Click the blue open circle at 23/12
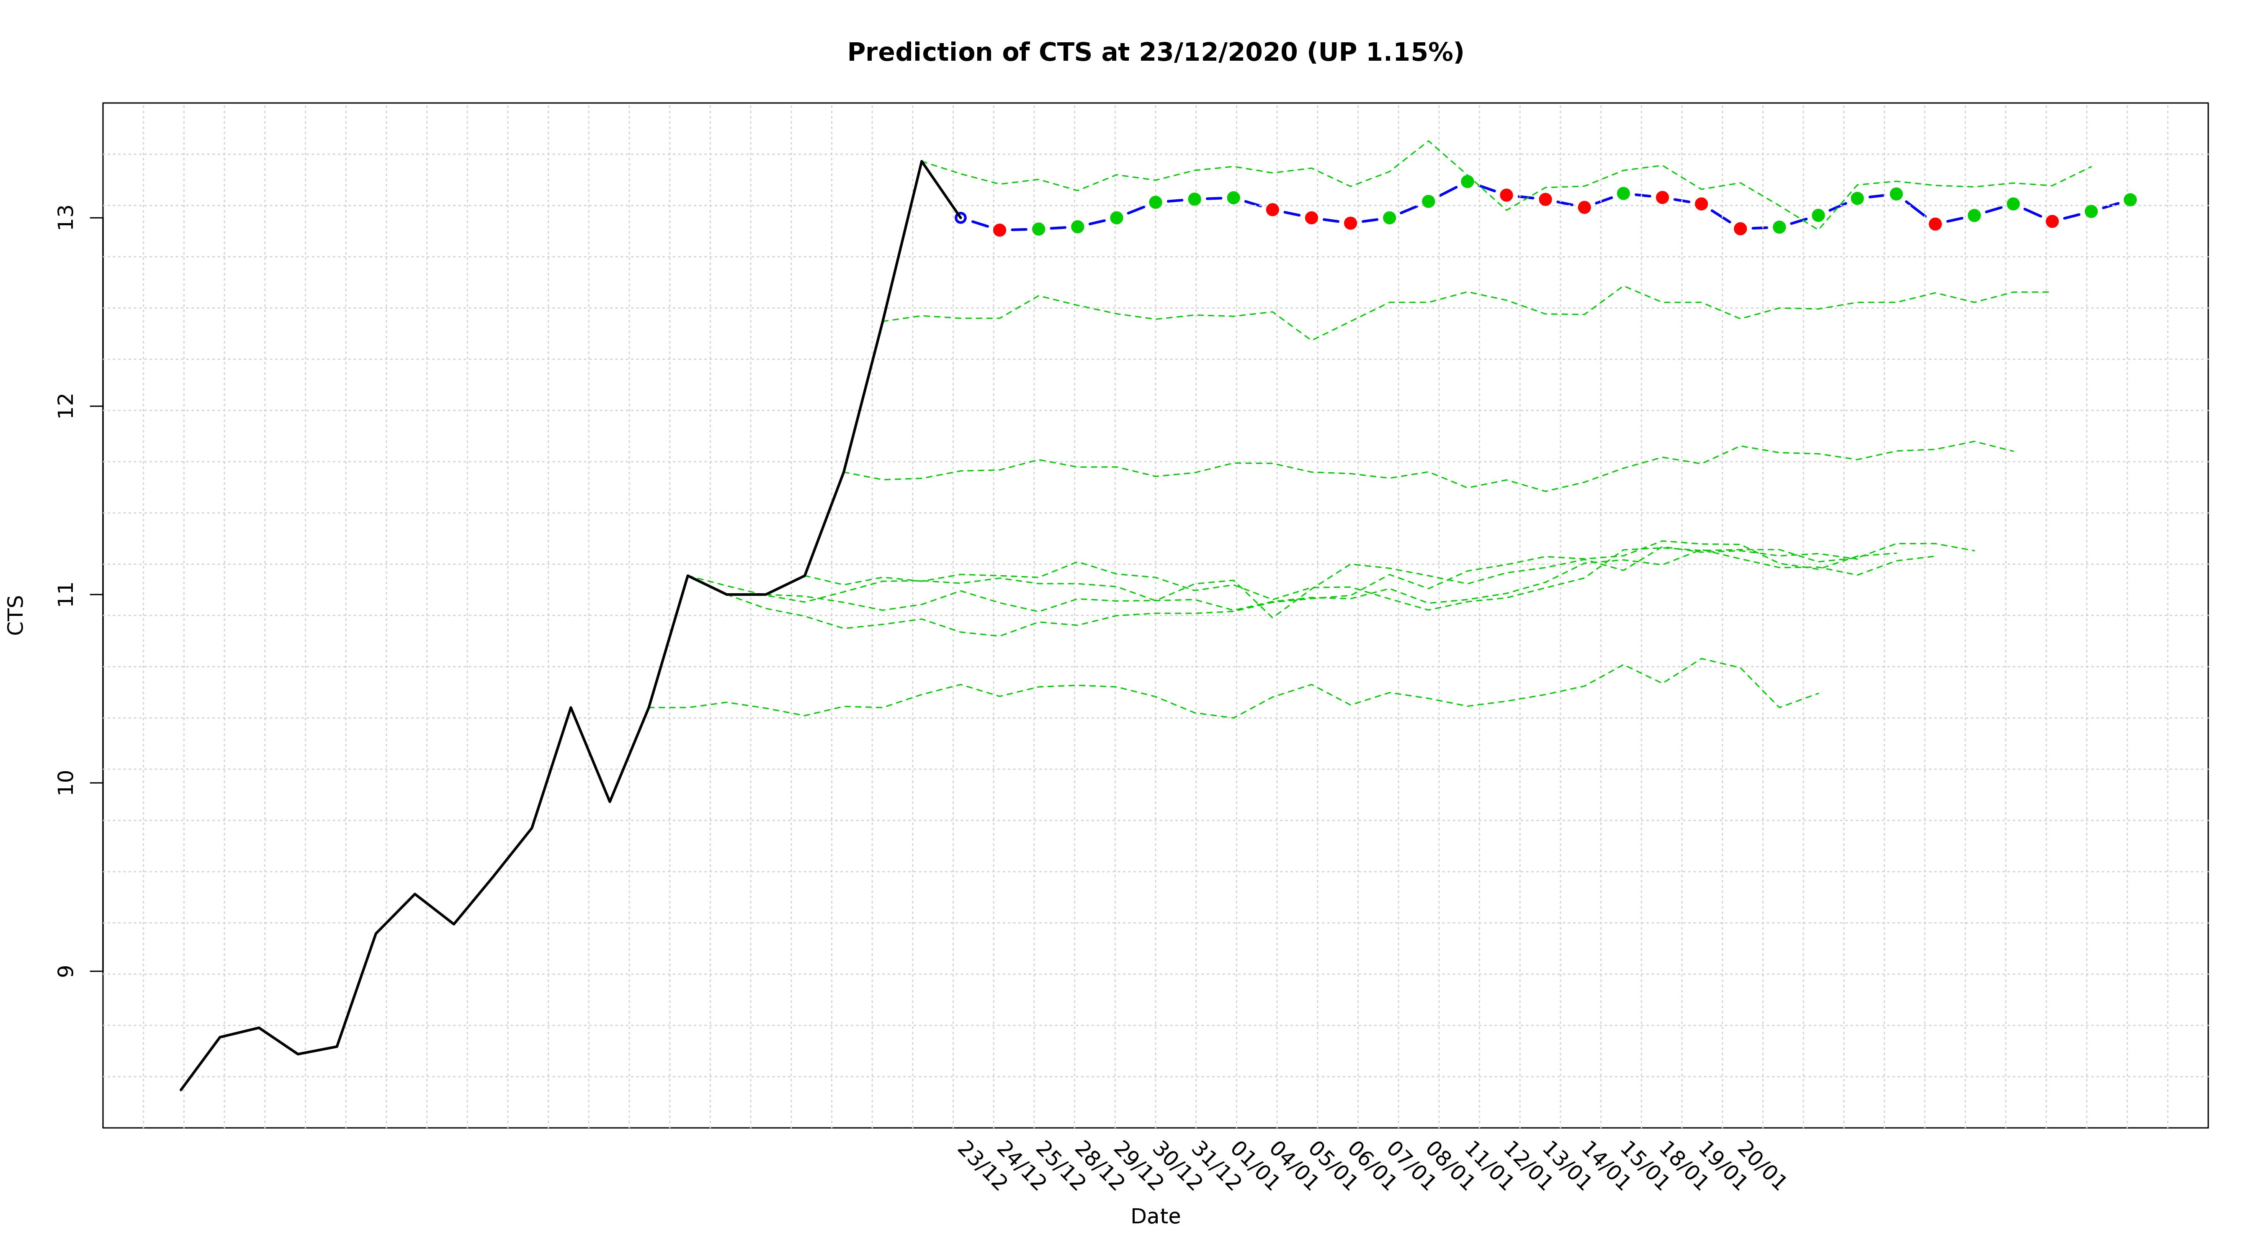 960,218
